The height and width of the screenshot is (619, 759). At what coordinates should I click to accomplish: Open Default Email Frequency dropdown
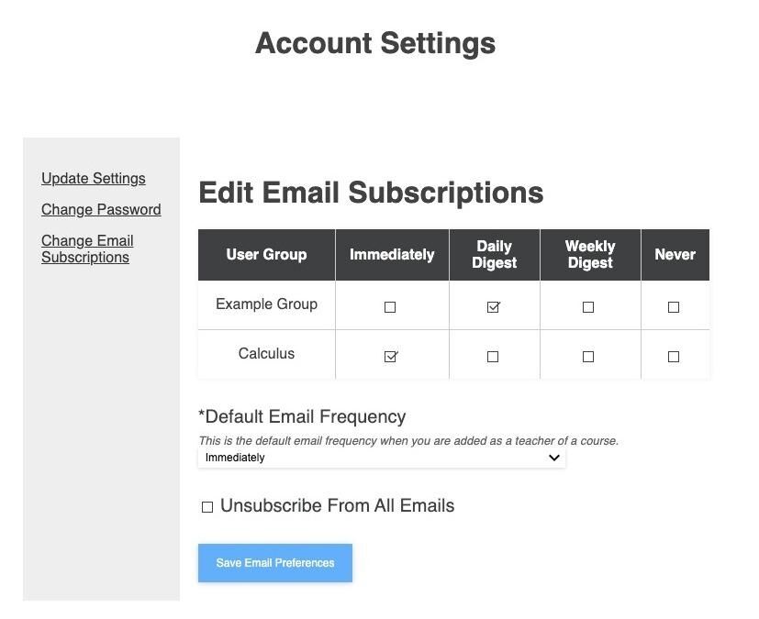pos(382,458)
